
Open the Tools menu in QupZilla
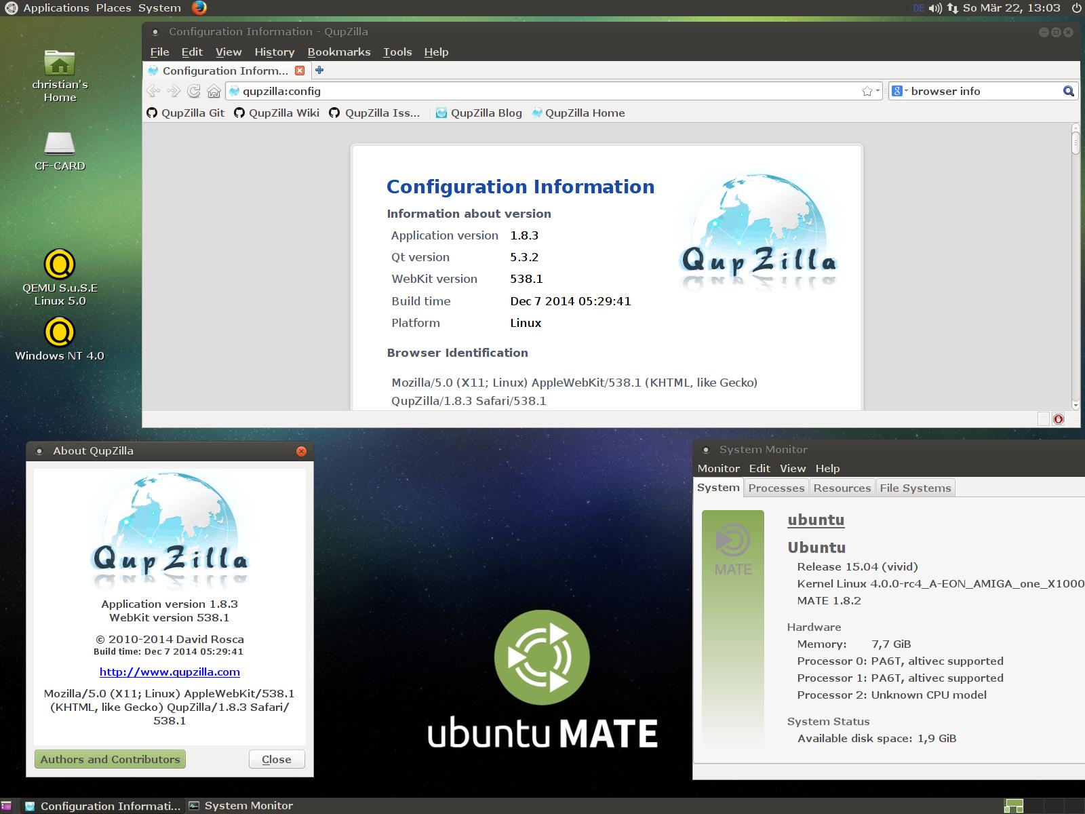(x=397, y=52)
